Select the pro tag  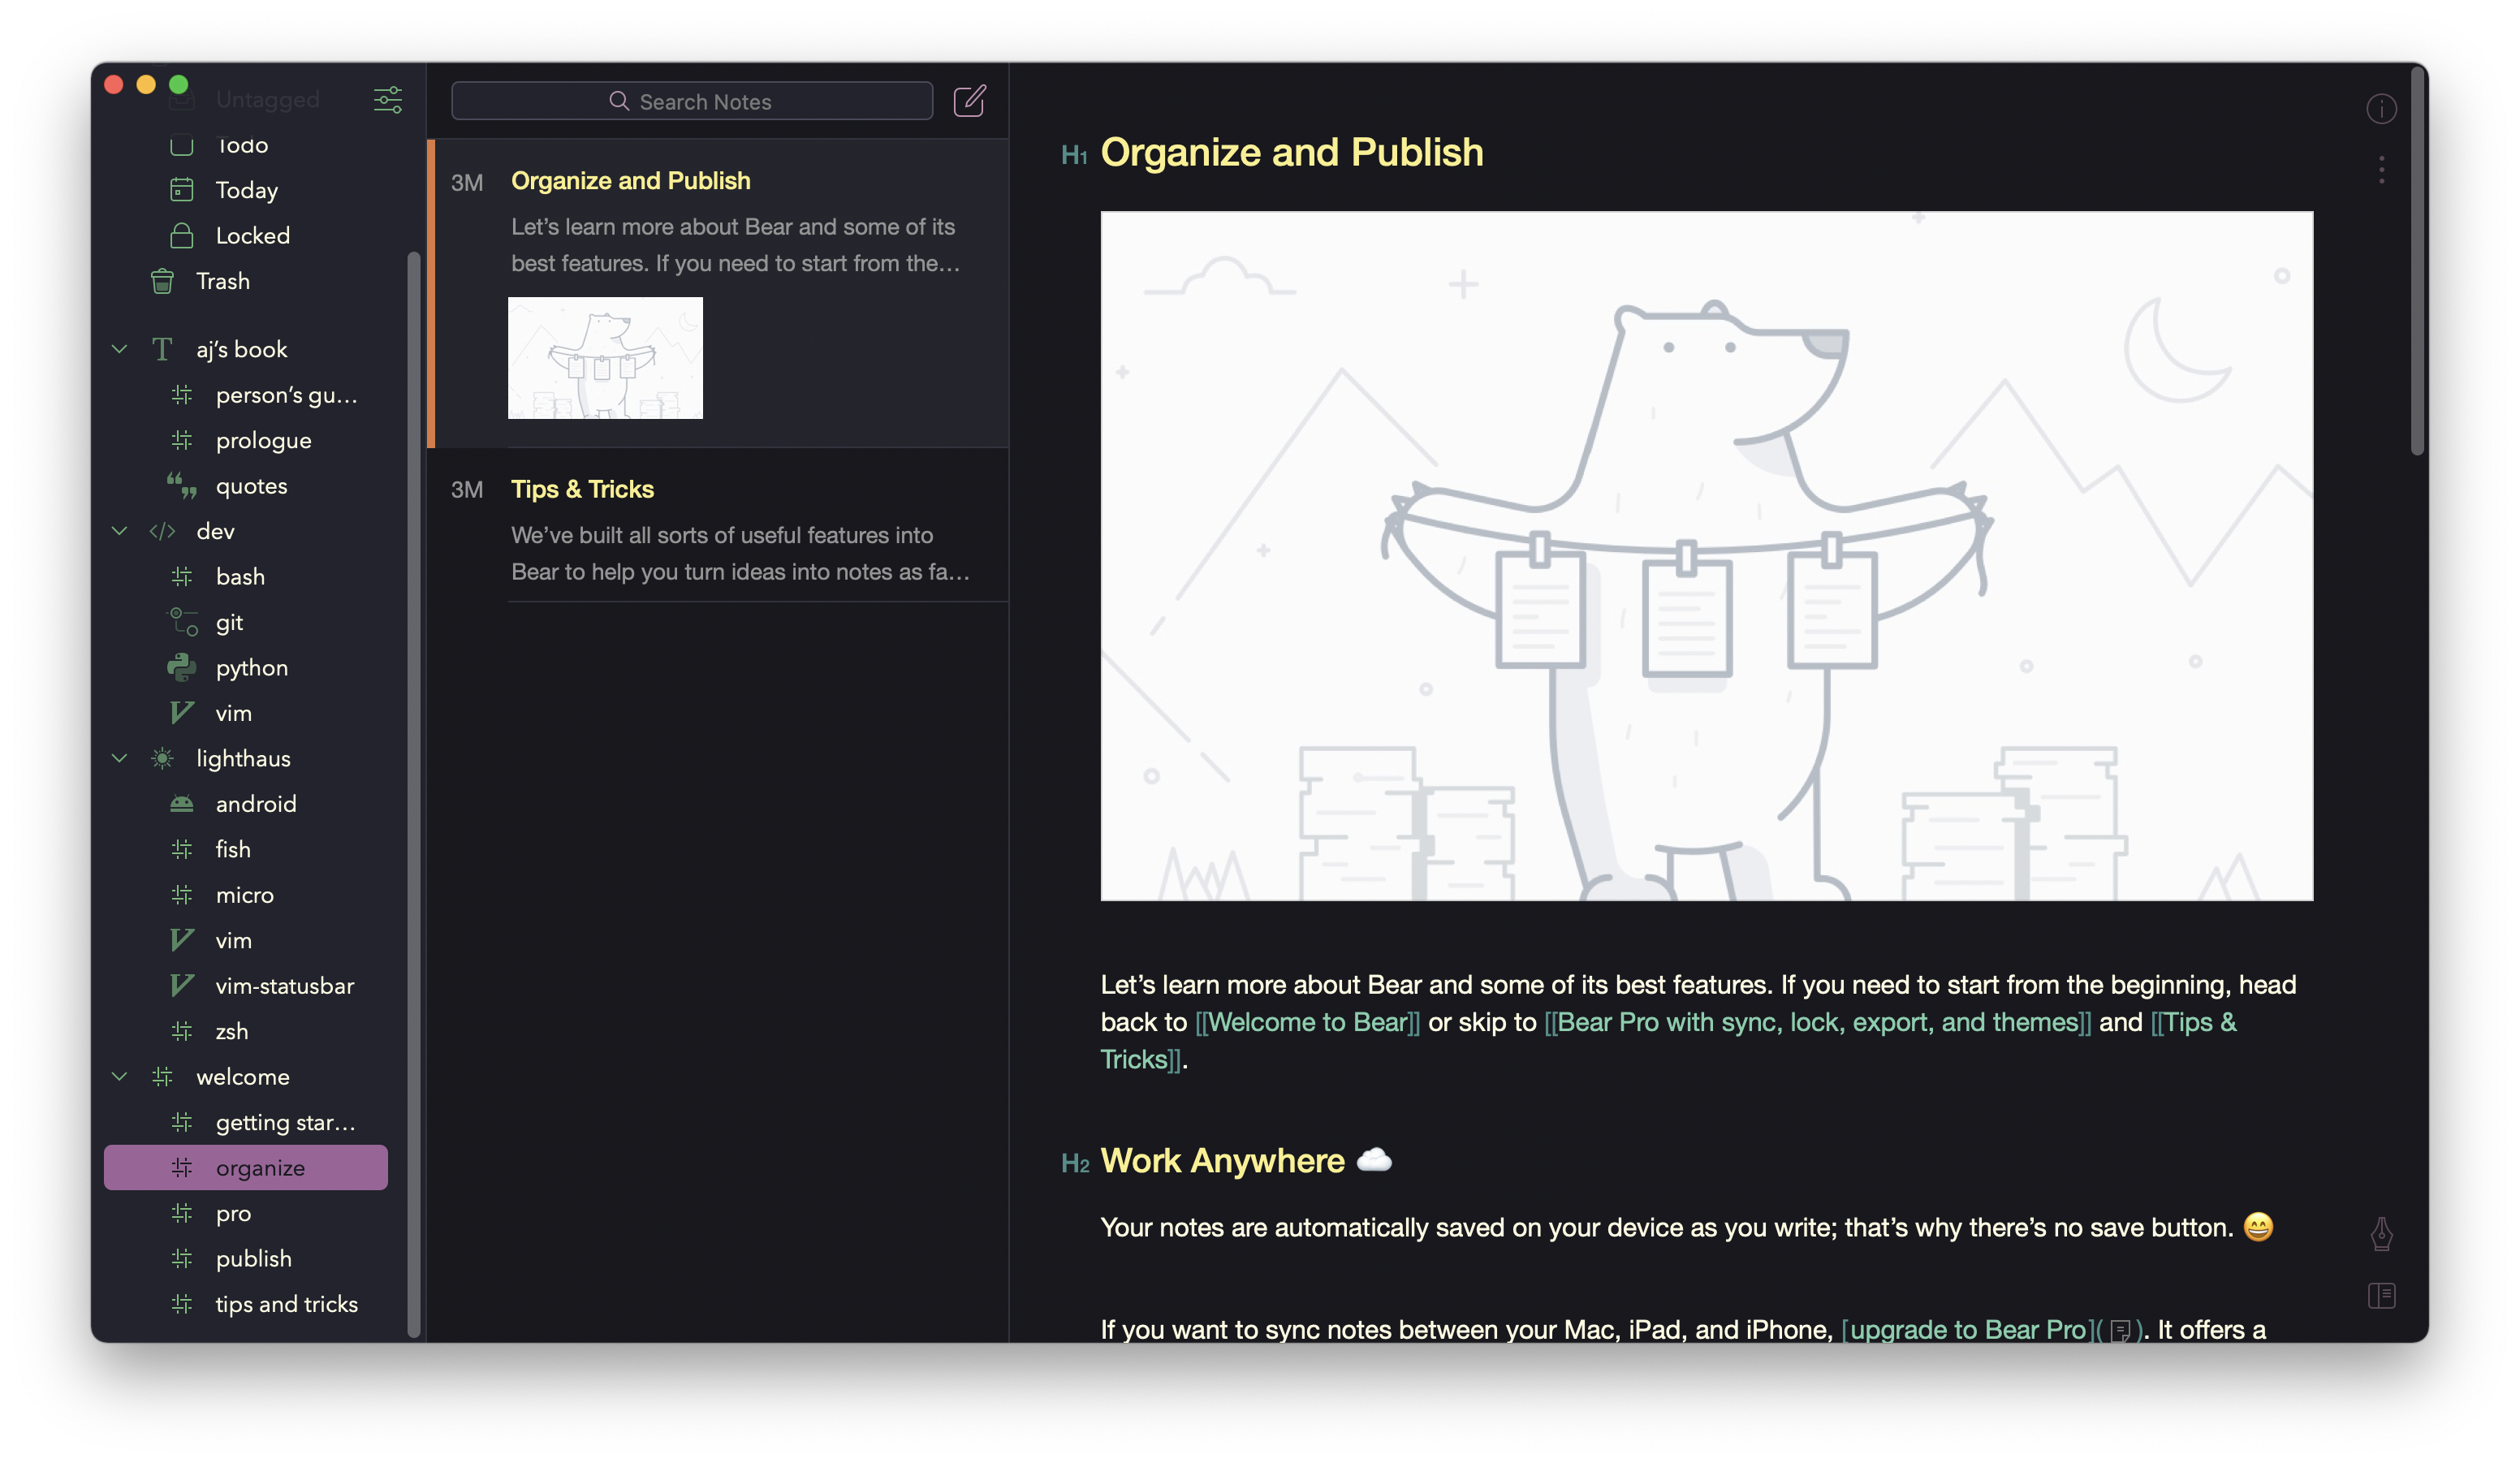[246, 1213]
